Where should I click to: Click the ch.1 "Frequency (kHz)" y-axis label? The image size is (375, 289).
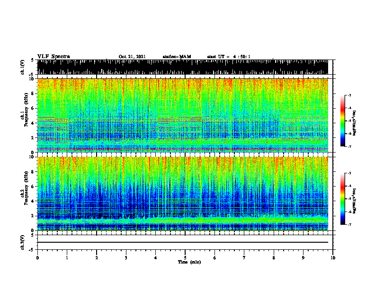26,110
